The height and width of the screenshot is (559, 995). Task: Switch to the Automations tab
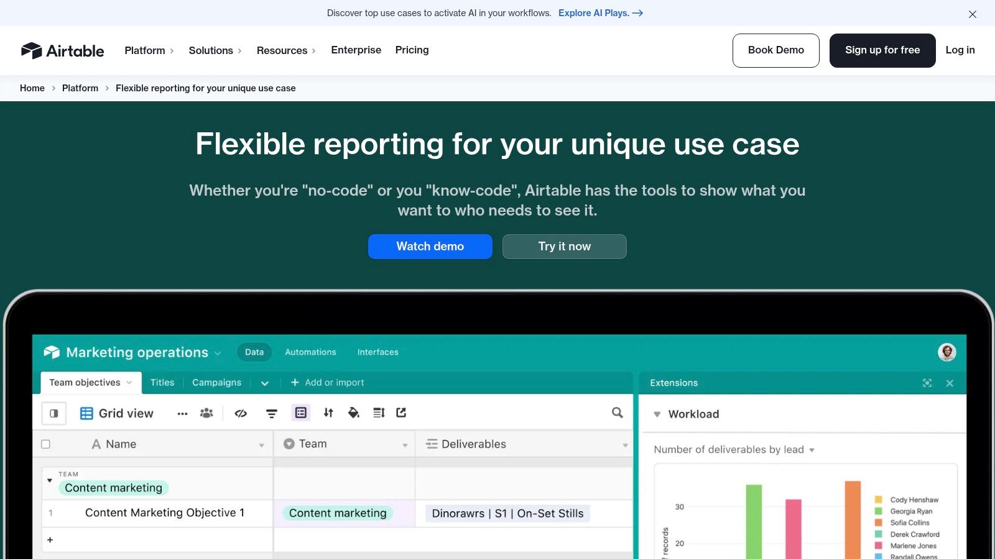pos(310,352)
